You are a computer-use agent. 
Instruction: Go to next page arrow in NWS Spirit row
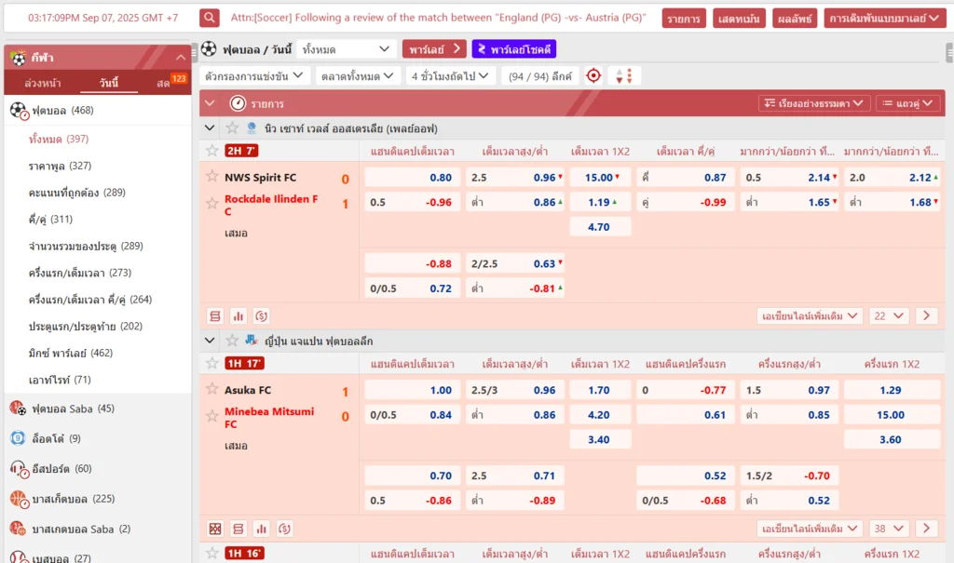point(926,315)
